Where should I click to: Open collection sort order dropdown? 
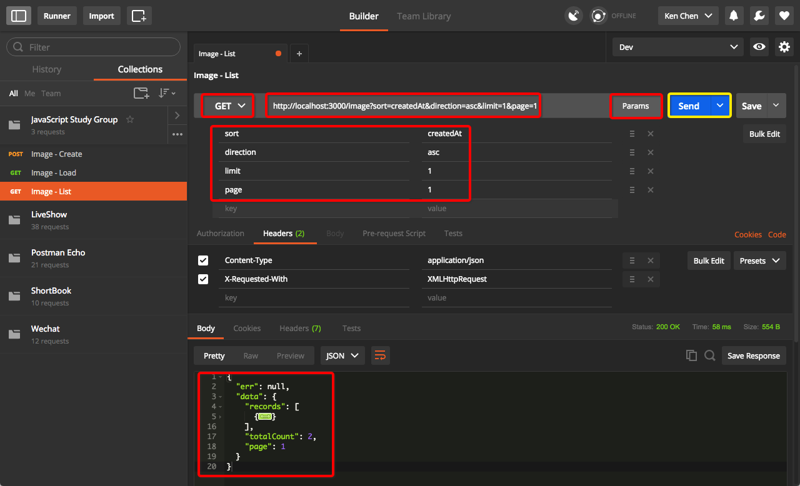167,93
